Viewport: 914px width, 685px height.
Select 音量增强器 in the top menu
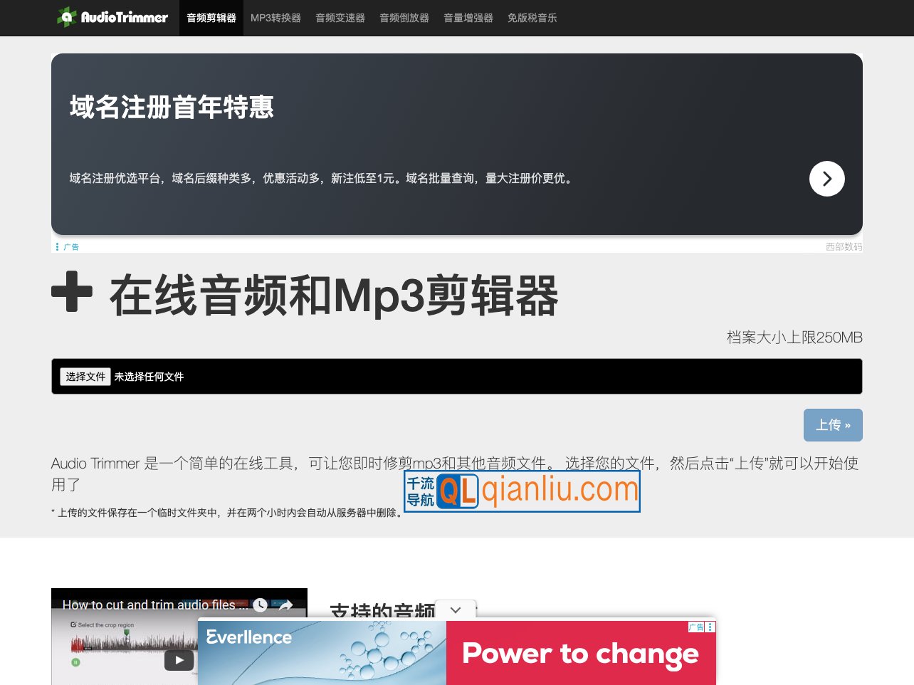point(468,18)
